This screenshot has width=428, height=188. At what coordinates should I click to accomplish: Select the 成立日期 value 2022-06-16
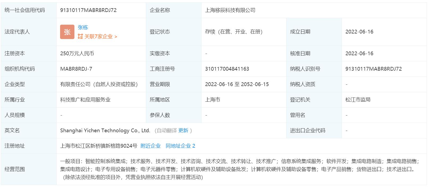[359, 32]
